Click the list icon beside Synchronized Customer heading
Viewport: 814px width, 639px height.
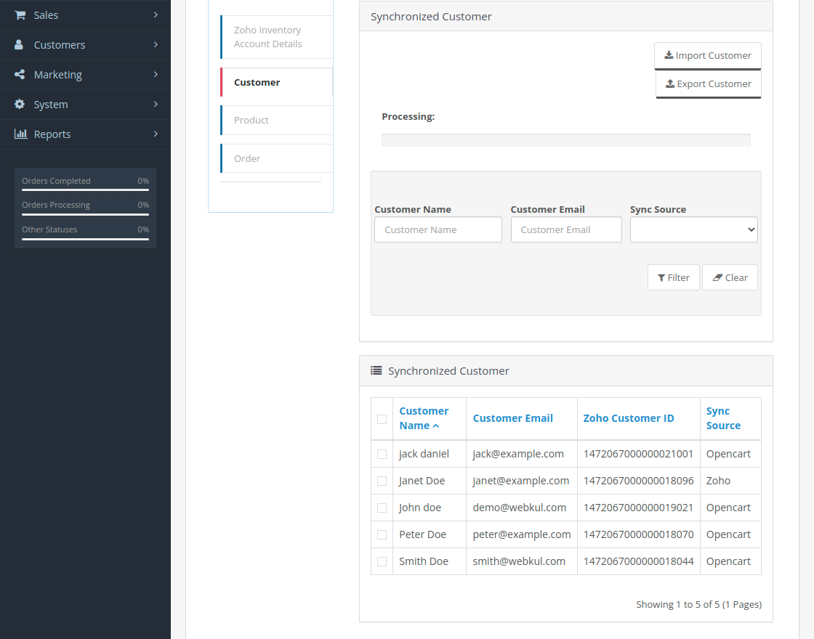coord(376,370)
